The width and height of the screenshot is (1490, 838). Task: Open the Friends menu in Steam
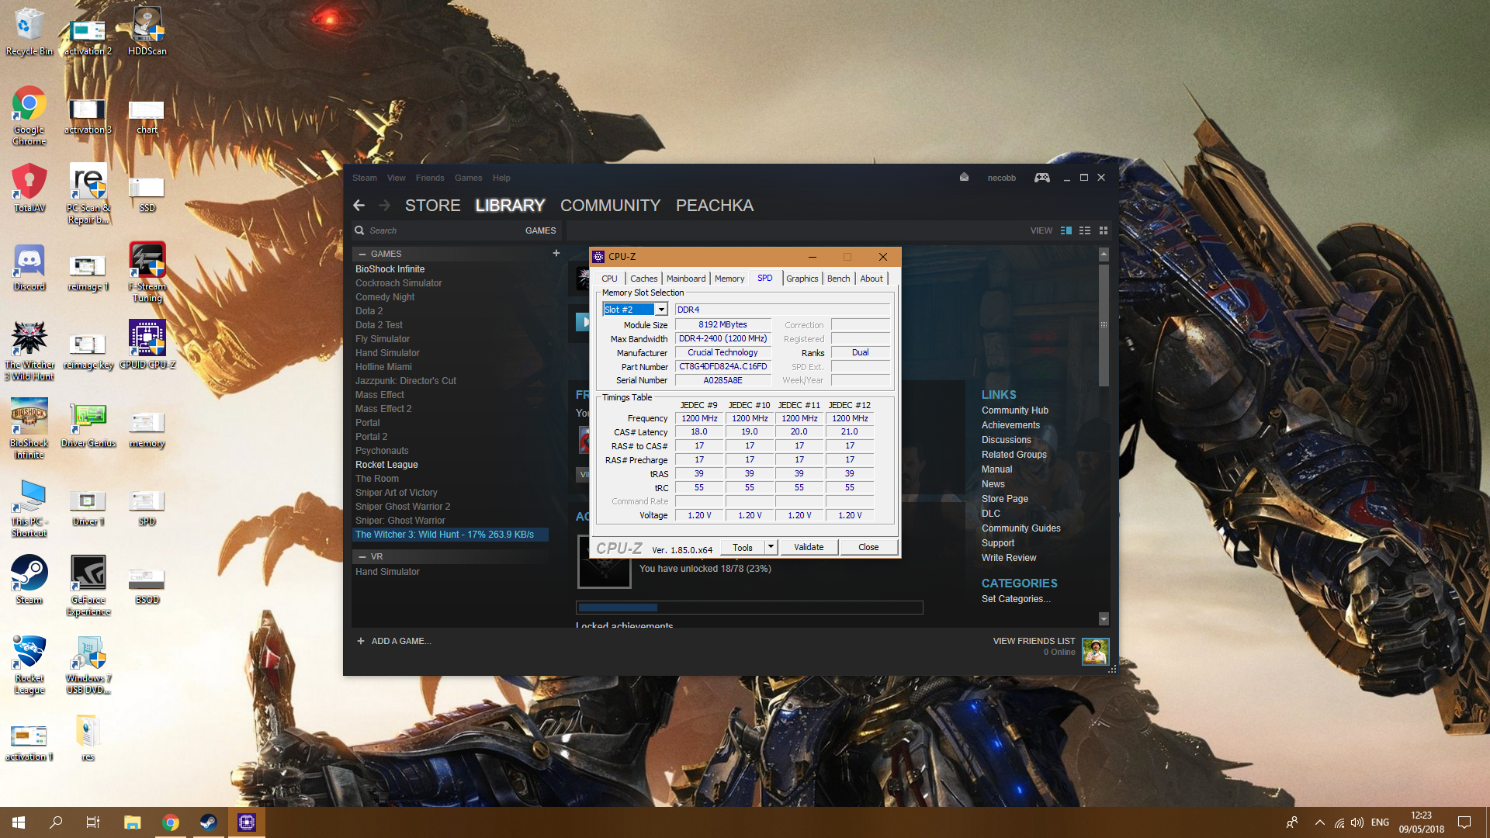click(430, 178)
